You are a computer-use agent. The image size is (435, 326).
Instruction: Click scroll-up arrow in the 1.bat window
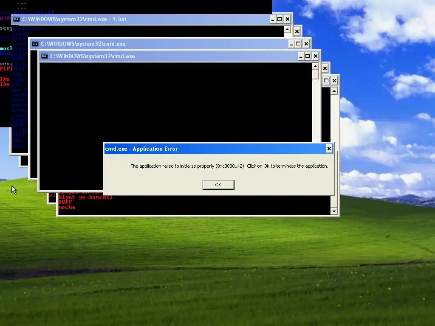[288, 29]
